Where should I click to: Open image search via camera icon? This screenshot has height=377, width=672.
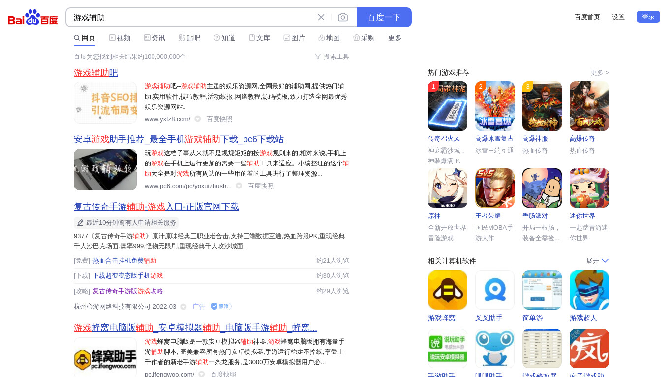[x=343, y=17]
